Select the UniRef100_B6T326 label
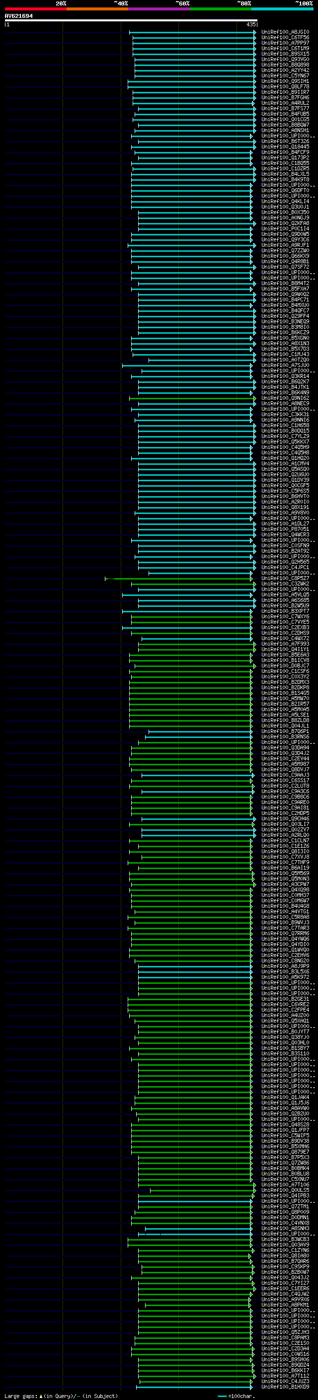 [x=285, y=142]
